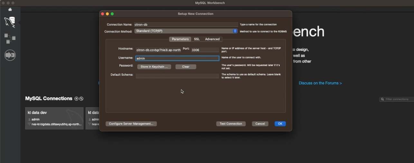414x163 pixels.
Task: Select the MySQL connections dolphin sidebar icon
Action: point(10,22)
